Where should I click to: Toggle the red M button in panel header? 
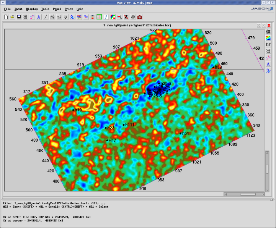269,25
